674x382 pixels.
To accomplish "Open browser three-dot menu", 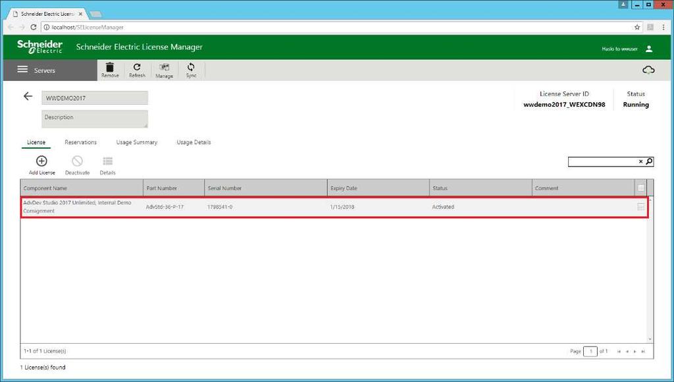I will pyautogui.click(x=664, y=27).
